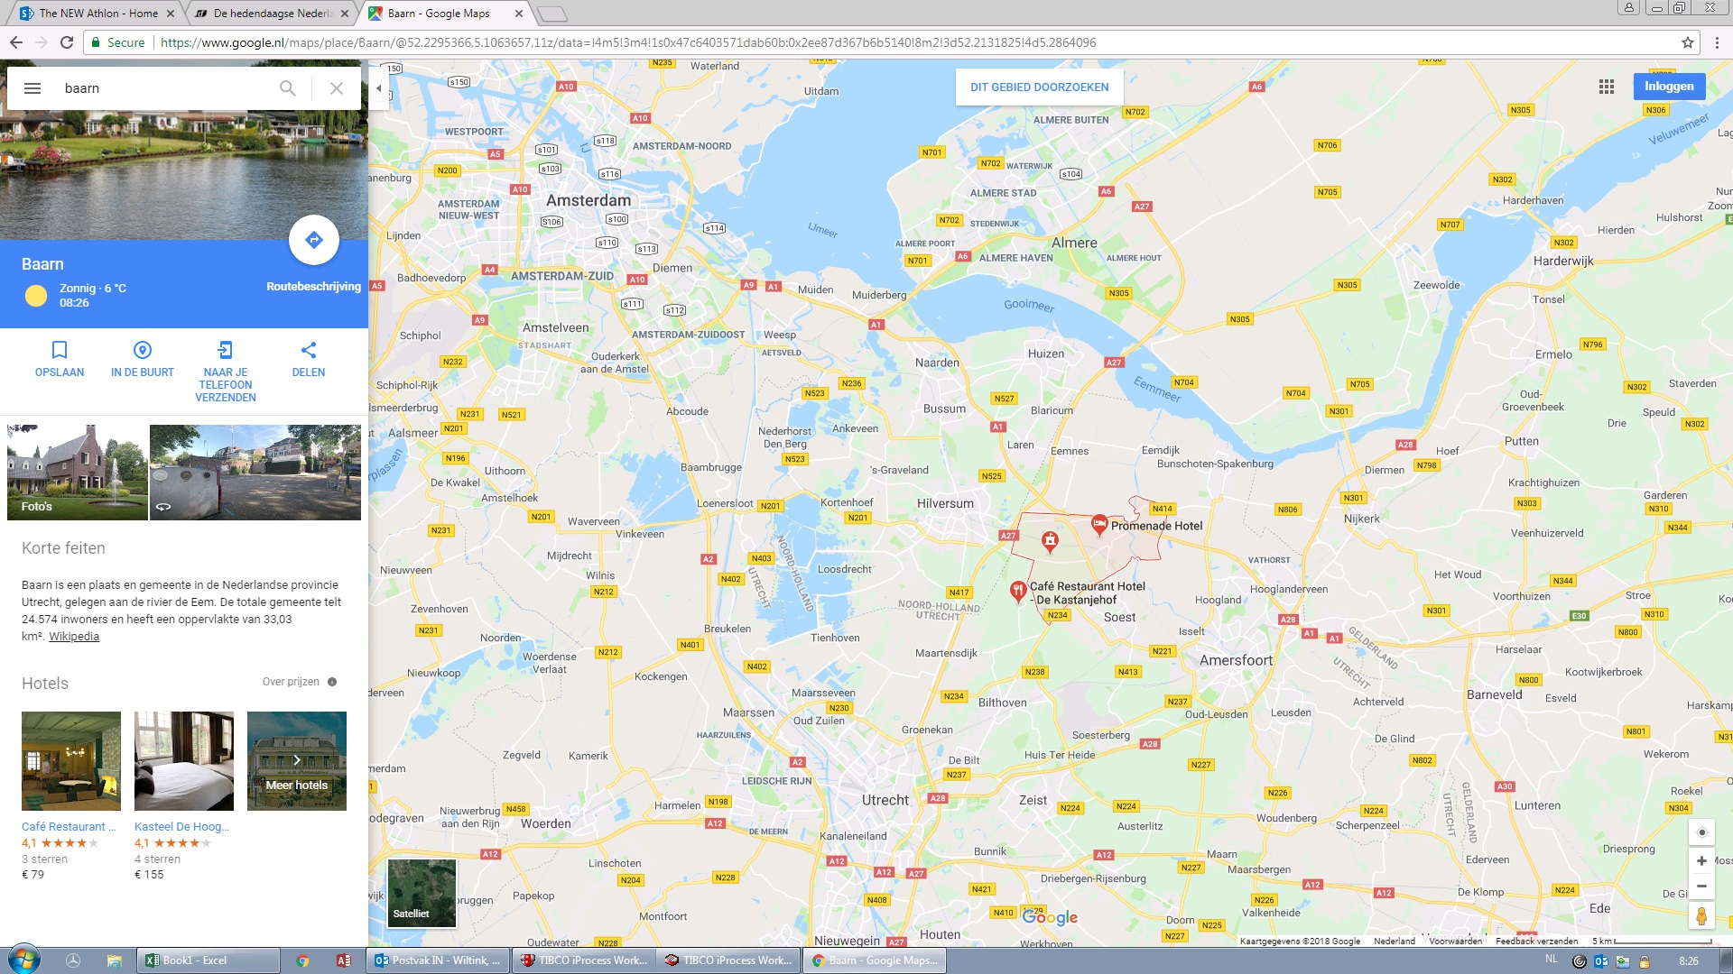Click the Almere label on map
The width and height of the screenshot is (1733, 974).
[1074, 243]
